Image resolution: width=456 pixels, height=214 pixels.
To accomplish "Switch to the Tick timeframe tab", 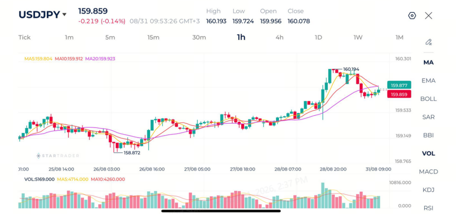I will coord(24,37).
